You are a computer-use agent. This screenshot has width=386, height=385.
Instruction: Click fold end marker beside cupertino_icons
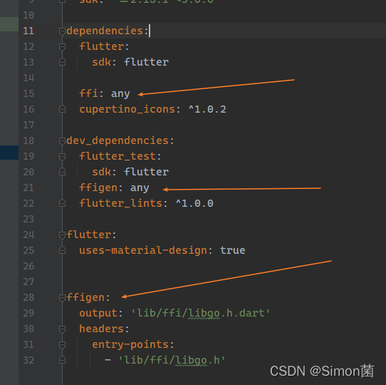pyautogui.click(x=62, y=109)
